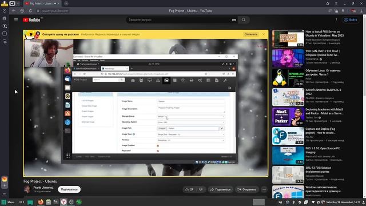Open Frank Jimenez channel avatar
Image resolution: width=366 pixels, height=206 pixels.
(x=27, y=189)
